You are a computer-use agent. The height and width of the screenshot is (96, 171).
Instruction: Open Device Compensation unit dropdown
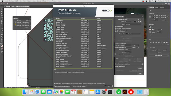[x=135, y=47]
